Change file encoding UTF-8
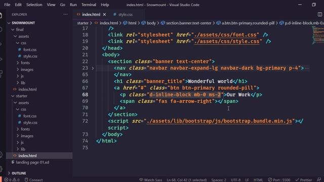 (x=235, y=180)
